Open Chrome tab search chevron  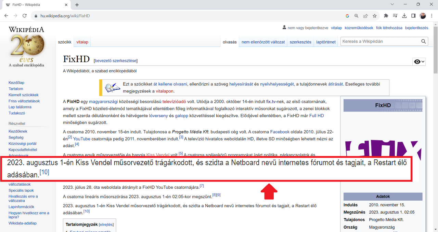point(392,4)
